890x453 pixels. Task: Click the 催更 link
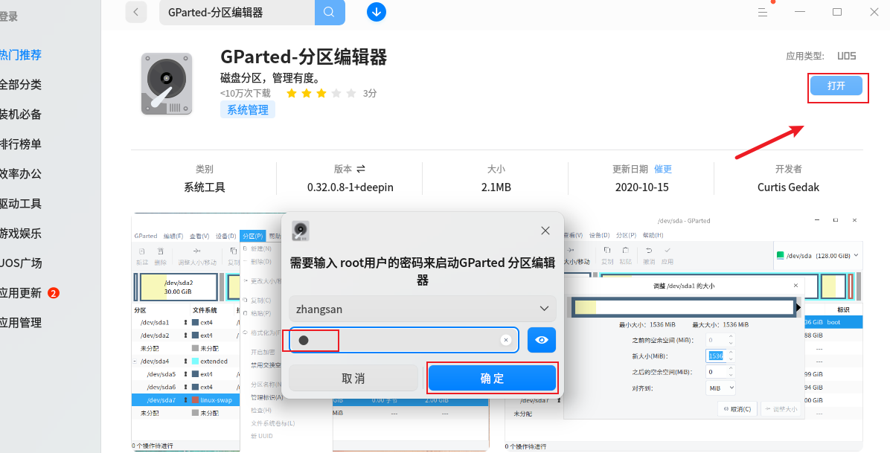point(663,169)
